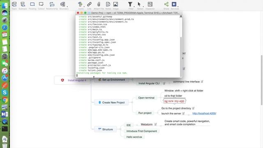This screenshot has width=263, height=148.
Task: Select the Introduce First Component subtopic
Action: 142,131
